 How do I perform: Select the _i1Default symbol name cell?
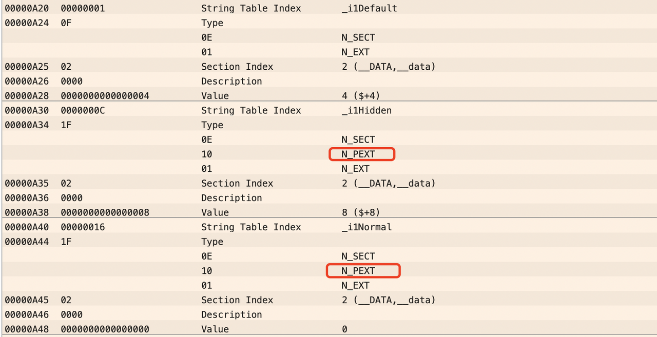coord(369,8)
